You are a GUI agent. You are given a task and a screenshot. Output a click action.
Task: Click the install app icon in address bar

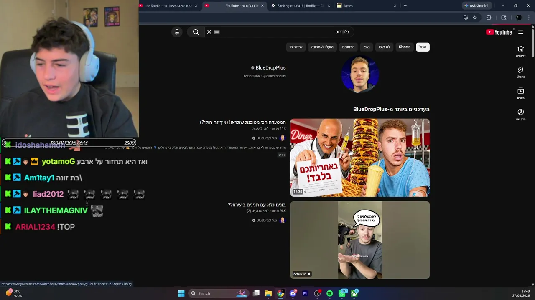[466, 17]
